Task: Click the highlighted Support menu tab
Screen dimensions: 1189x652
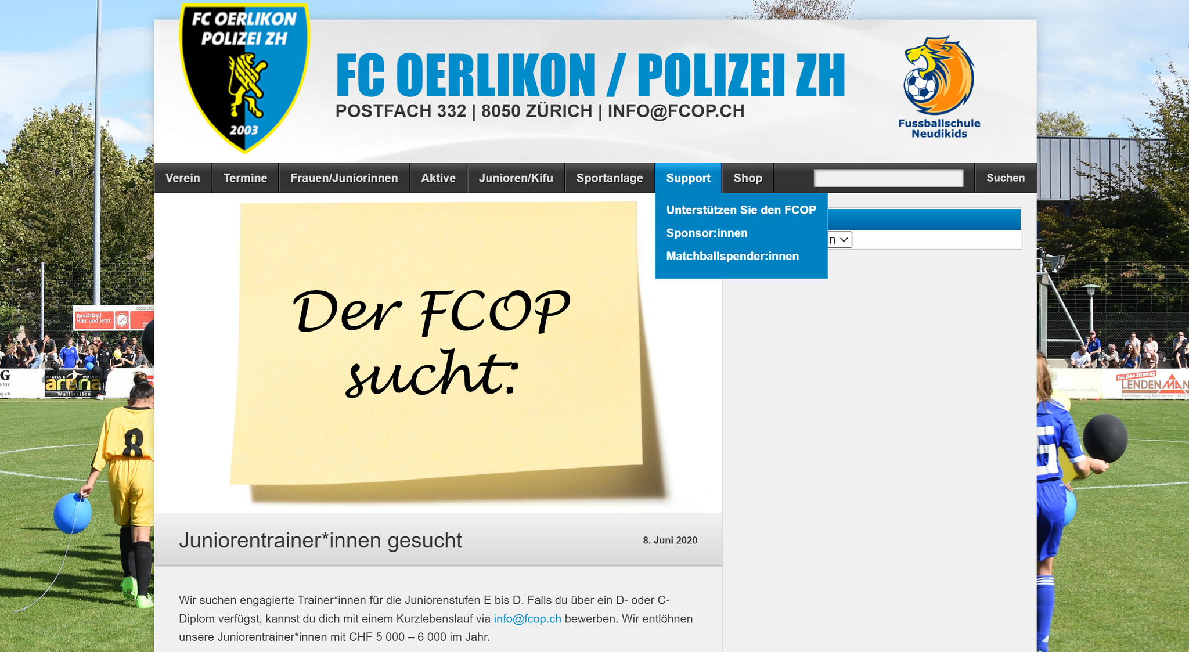Action: tap(689, 178)
